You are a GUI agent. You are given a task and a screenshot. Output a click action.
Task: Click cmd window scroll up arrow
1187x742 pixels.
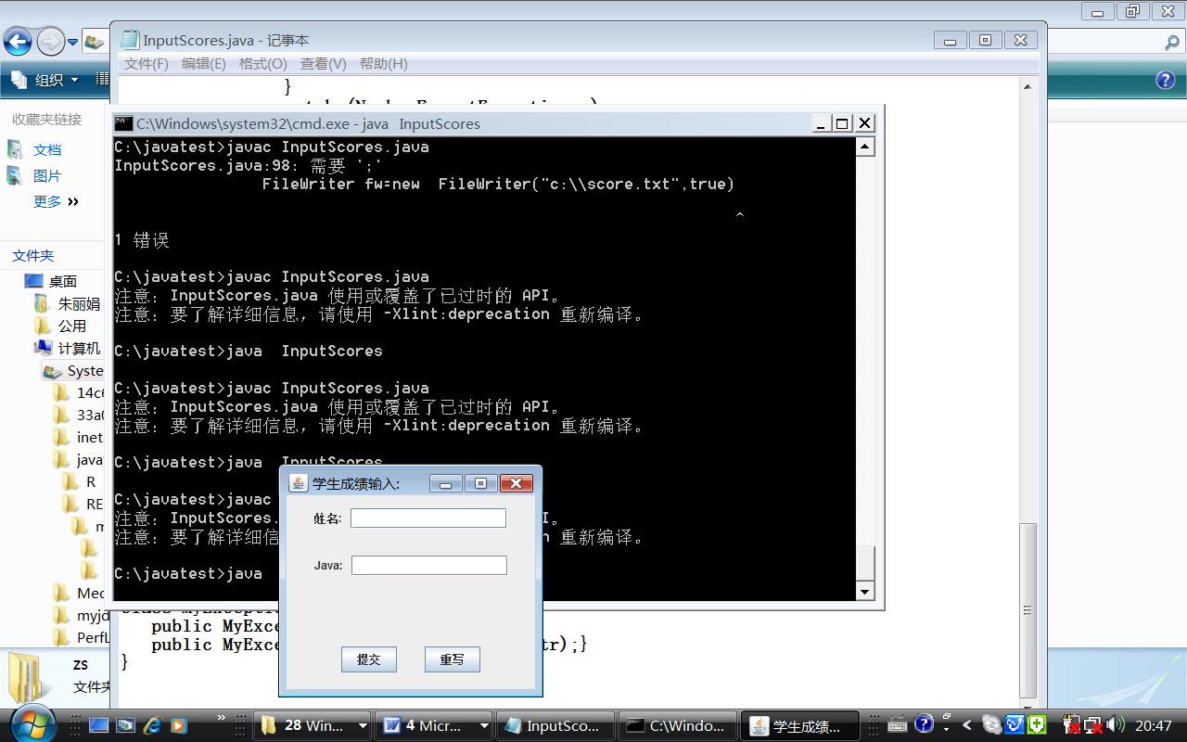tap(865, 147)
